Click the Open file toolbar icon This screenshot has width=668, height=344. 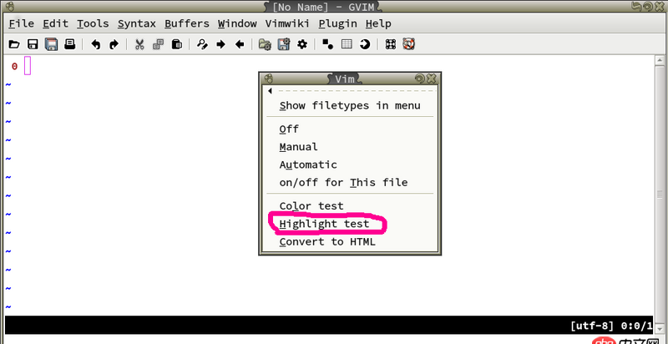pyautogui.click(x=14, y=44)
